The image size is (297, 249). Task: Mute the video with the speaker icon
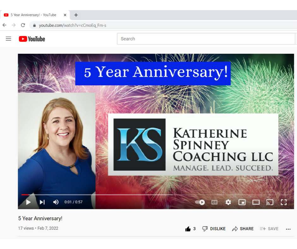coord(56,202)
